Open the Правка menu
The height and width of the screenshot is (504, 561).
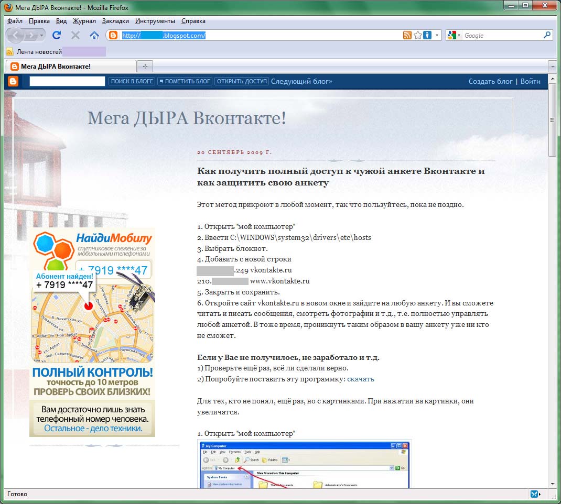39,21
